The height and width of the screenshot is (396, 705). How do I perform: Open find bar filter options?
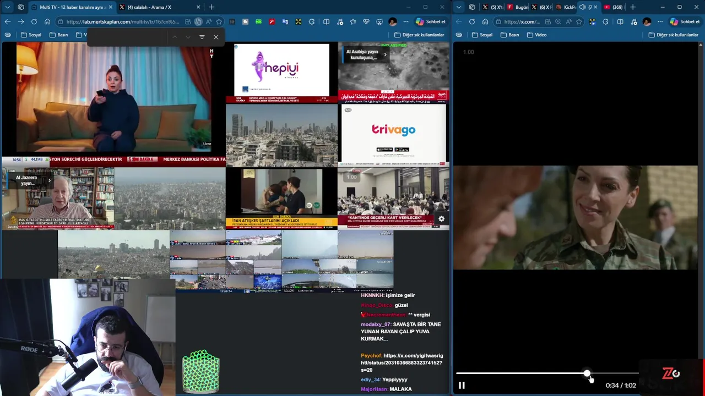pos(202,37)
